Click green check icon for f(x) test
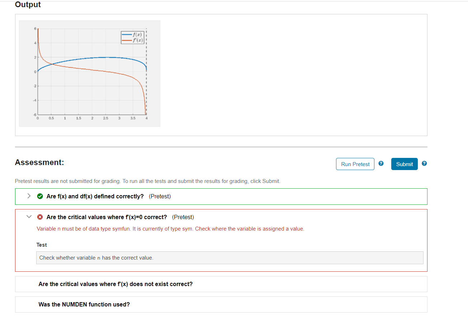The image size is (468, 319). point(40,196)
